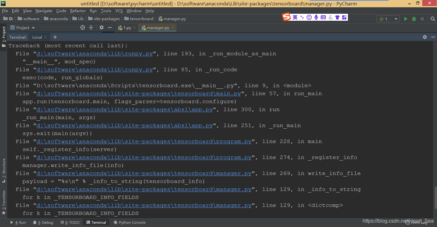
Task: Open Sogou soft keyboard icon
Action: [x=323, y=17]
